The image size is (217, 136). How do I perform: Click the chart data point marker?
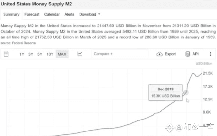[x=185, y=93]
